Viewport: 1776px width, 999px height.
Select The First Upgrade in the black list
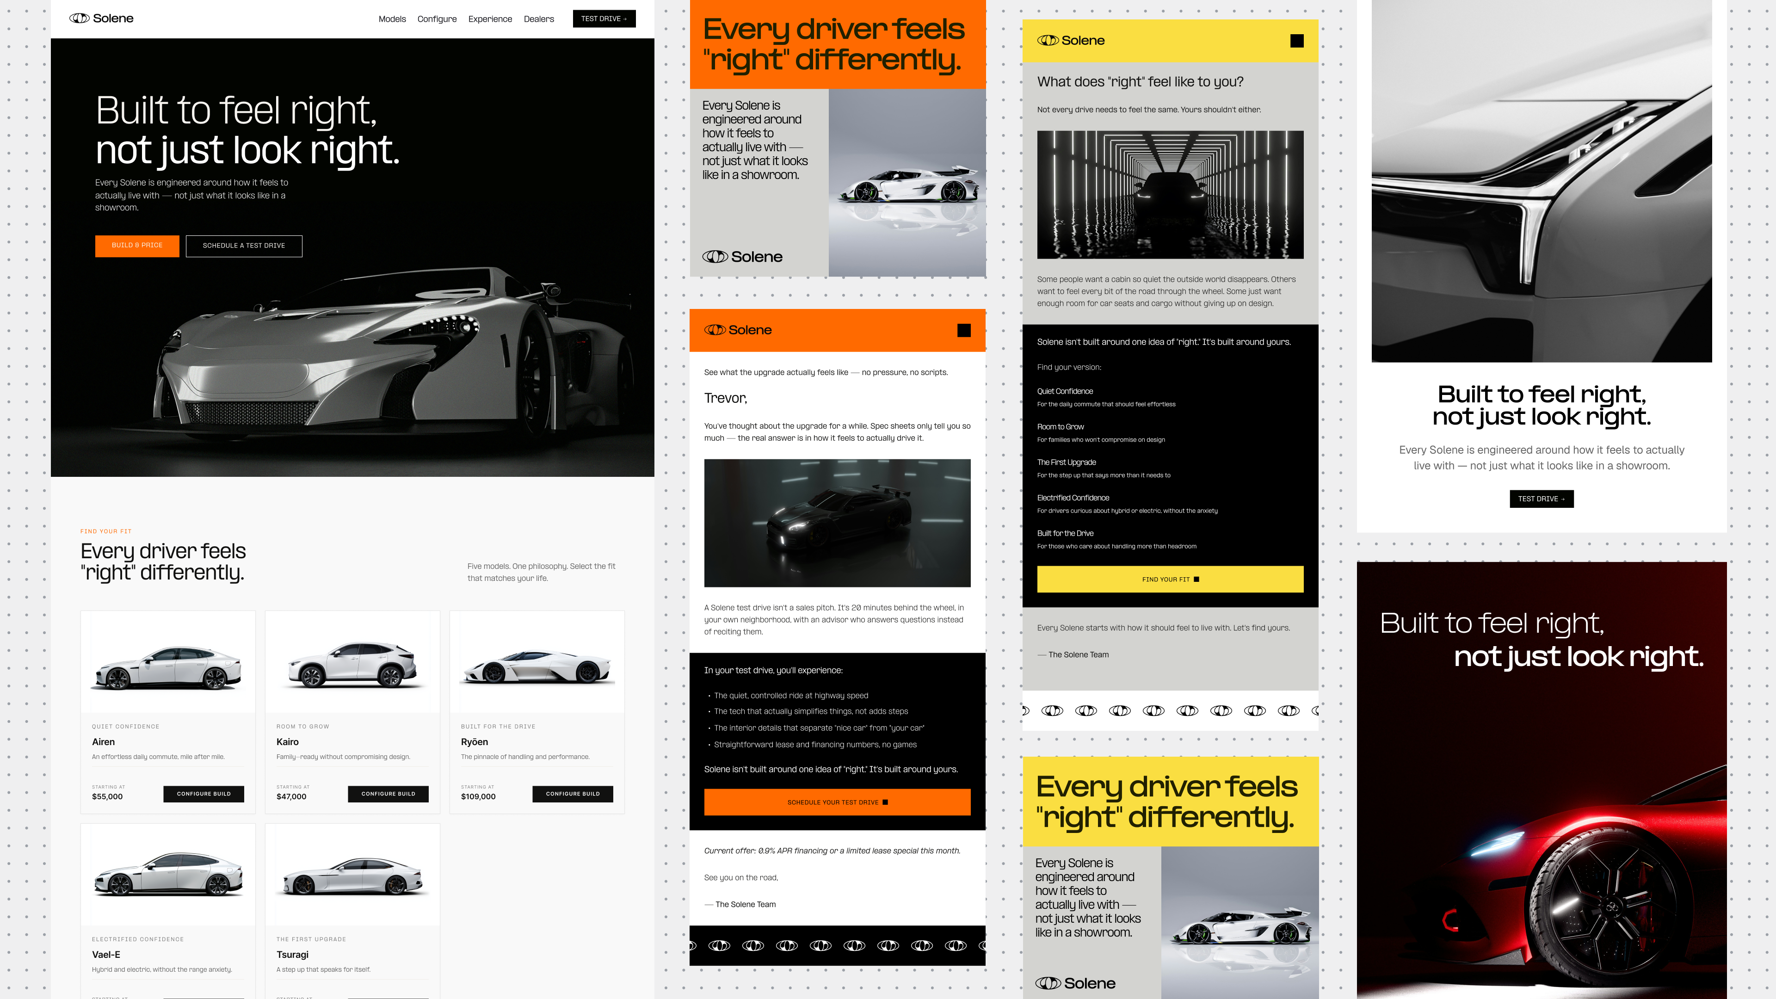coord(1066,462)
